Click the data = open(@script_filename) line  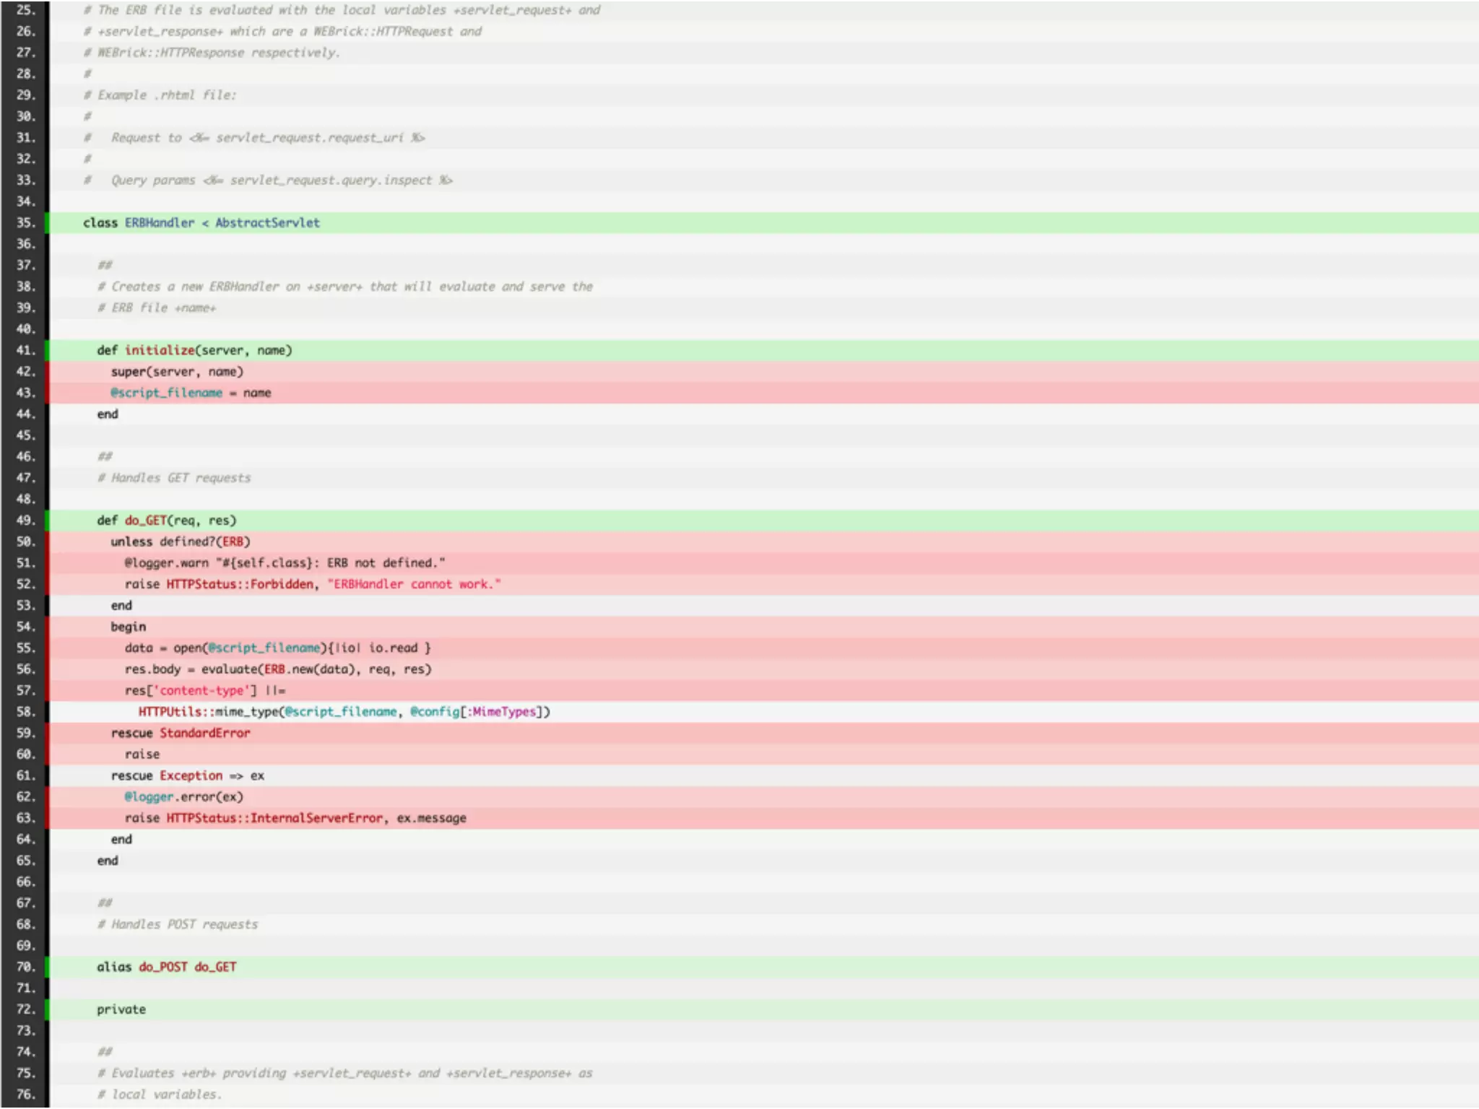pos(277,648)
